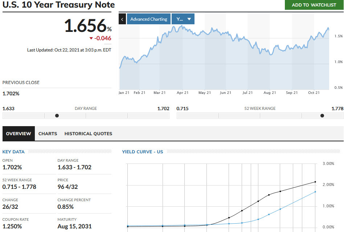Click the Key Data heading

tap(13, 152)
